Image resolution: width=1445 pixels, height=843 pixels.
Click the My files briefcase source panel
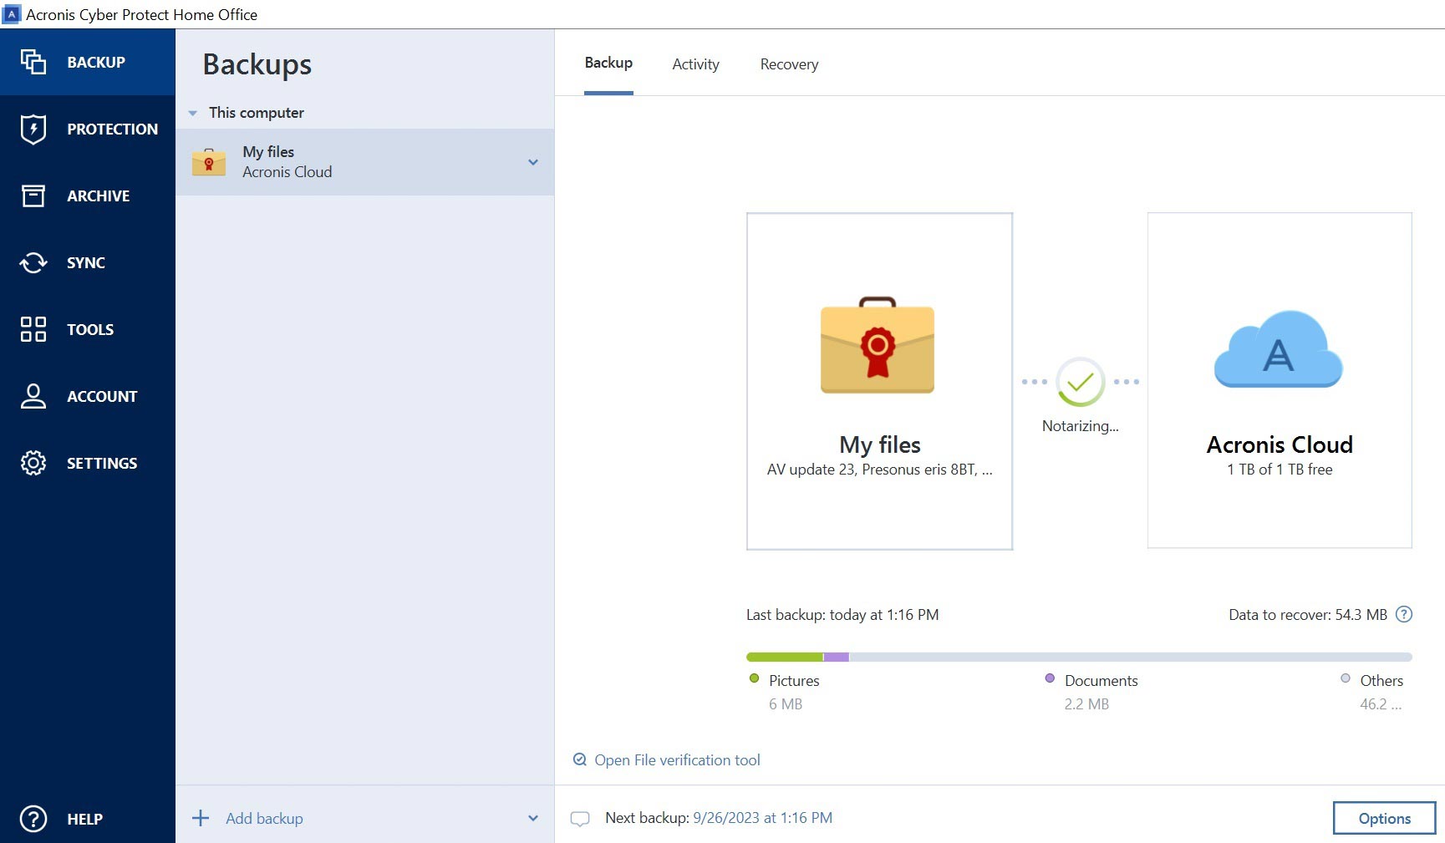click(879, 381)
